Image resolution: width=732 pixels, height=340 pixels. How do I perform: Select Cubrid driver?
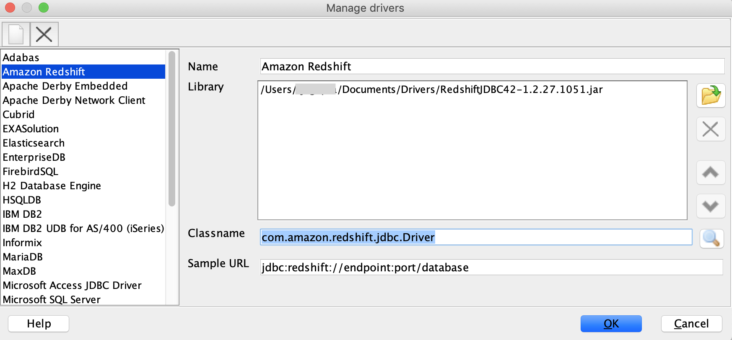[83, 114]
